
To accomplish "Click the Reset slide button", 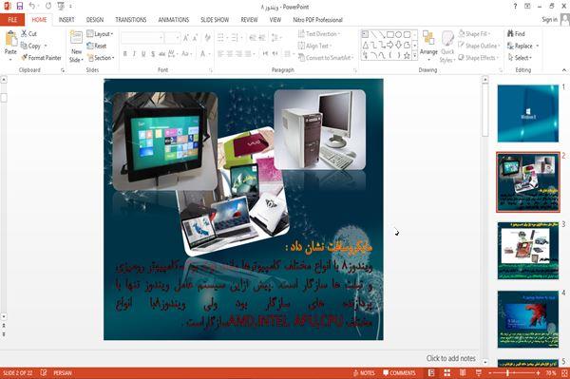I will coord(97,46).
